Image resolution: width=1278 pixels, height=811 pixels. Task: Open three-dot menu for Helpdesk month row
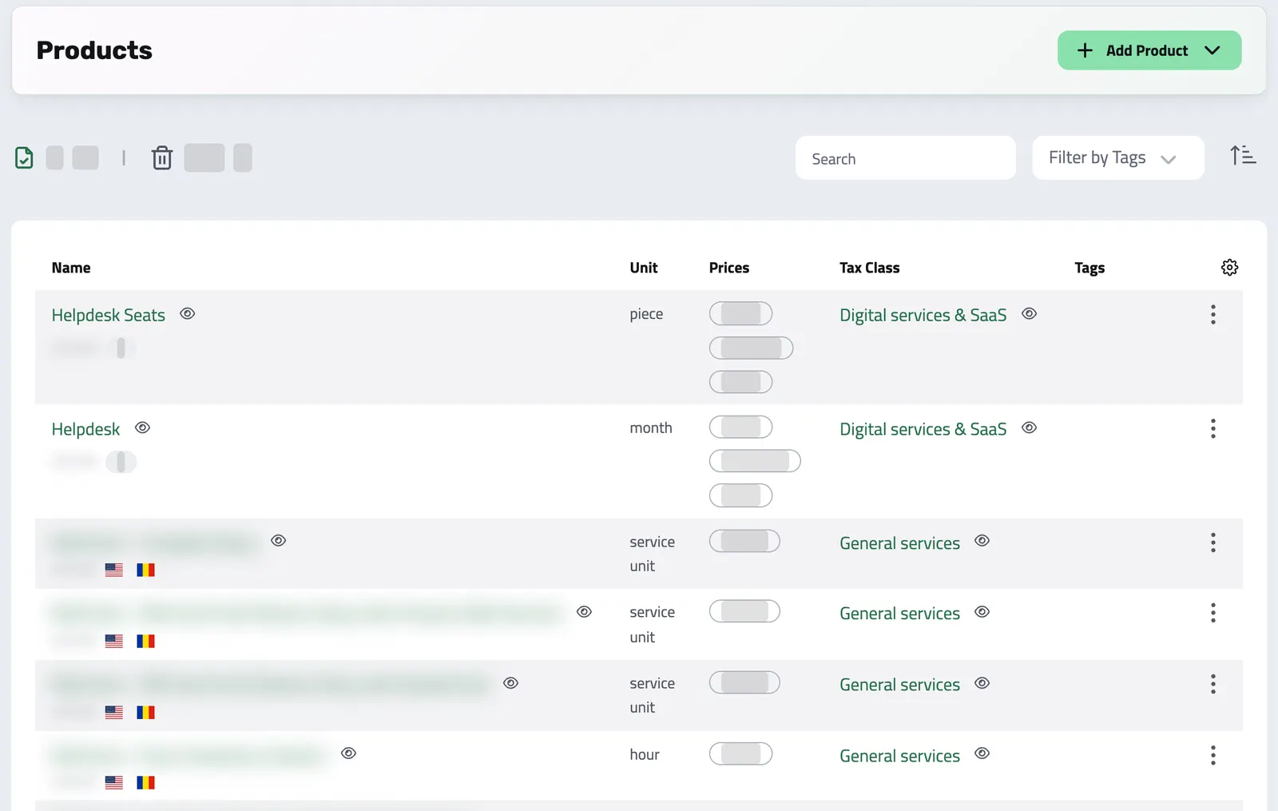(x=1213, y=429)
